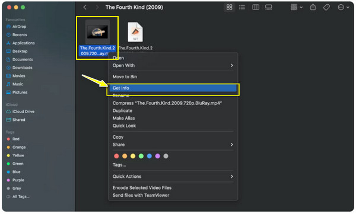Click the Edit Tags toolbar icon
Screen dimensions: 356x214
[x=326, y=7]
